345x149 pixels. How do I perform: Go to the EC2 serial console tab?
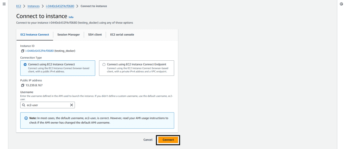[122, 35]
